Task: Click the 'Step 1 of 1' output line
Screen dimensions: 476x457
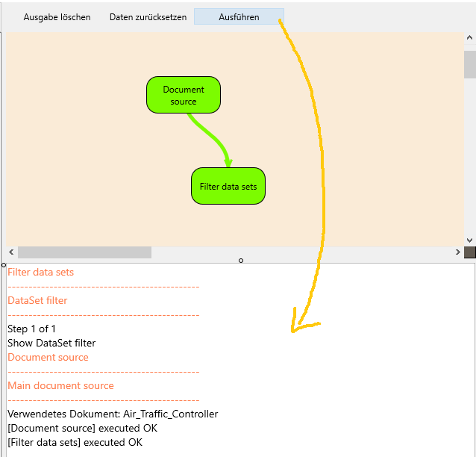Action: 31,329
